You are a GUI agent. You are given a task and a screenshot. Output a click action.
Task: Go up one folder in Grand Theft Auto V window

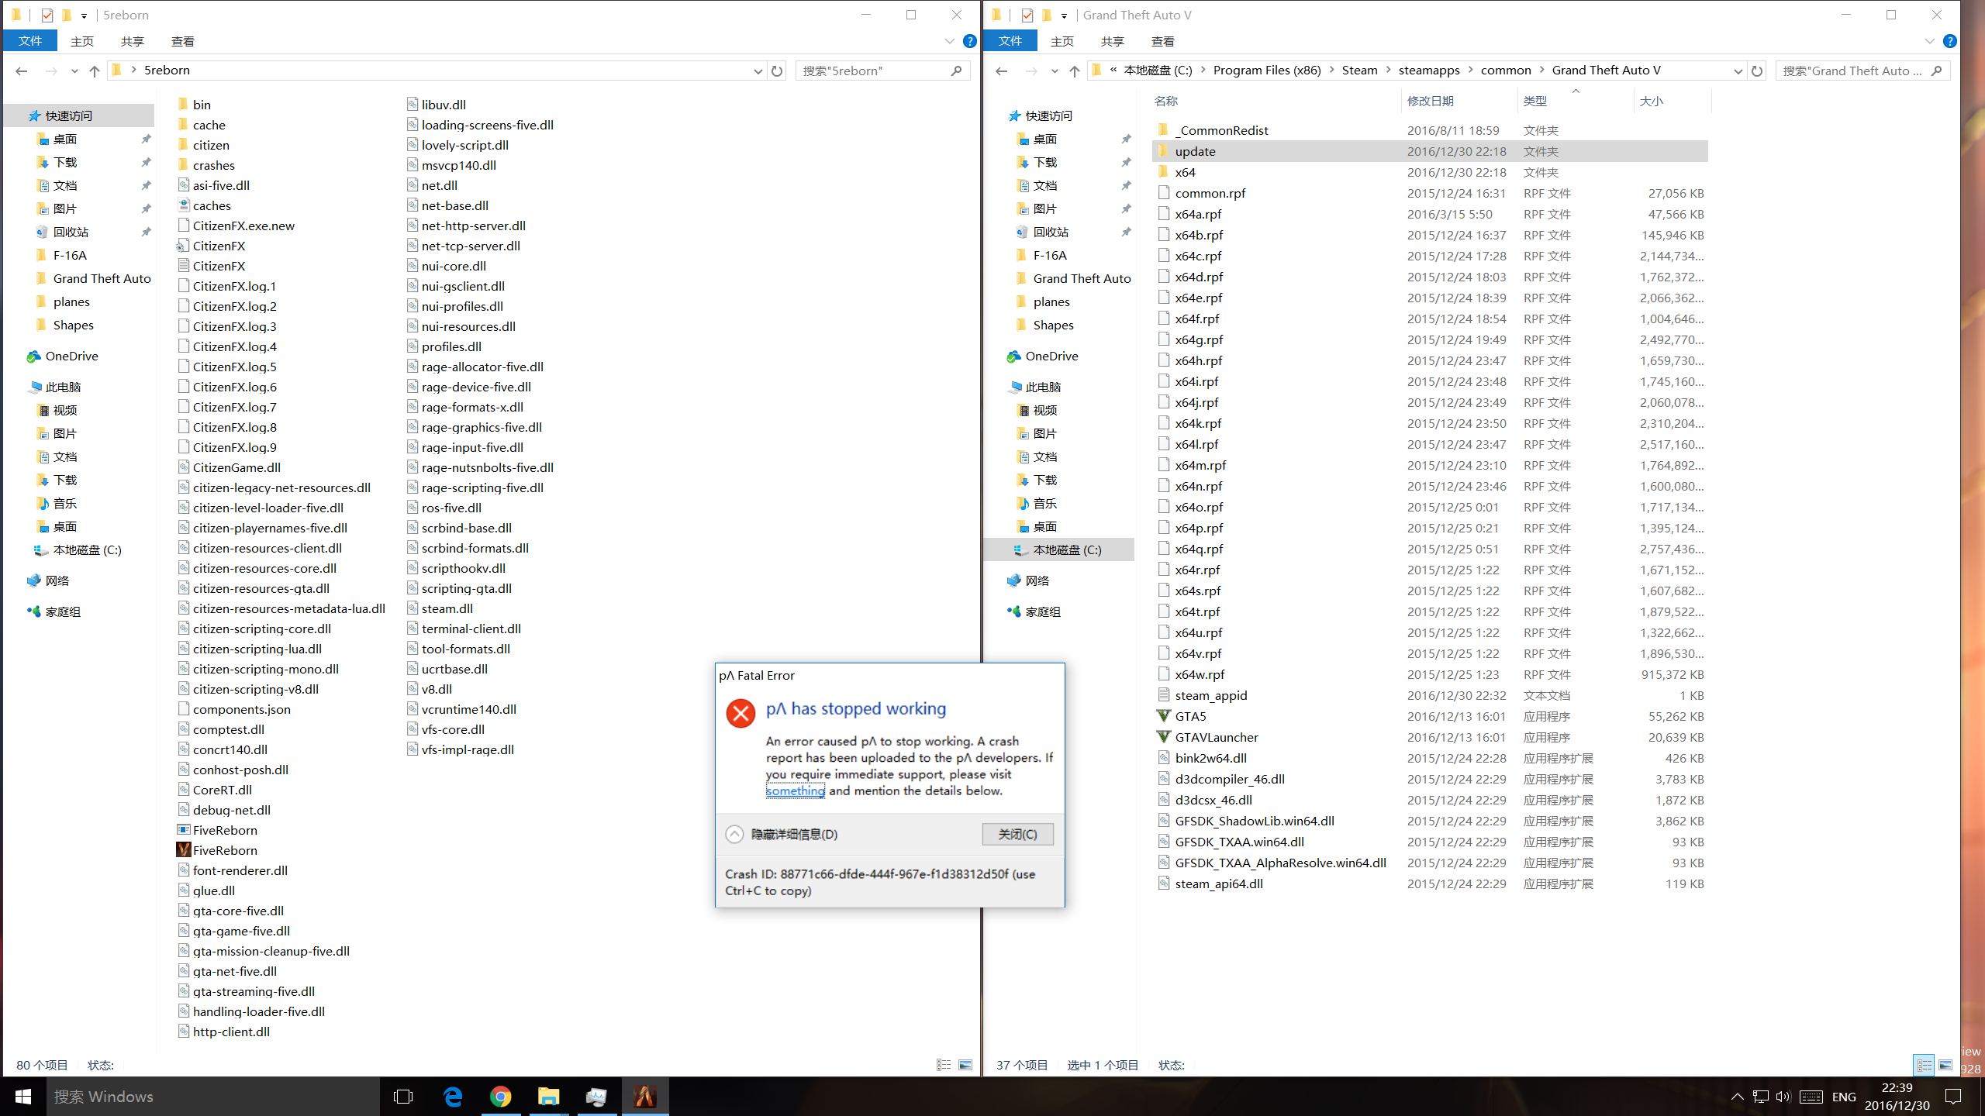(1075, 71)
